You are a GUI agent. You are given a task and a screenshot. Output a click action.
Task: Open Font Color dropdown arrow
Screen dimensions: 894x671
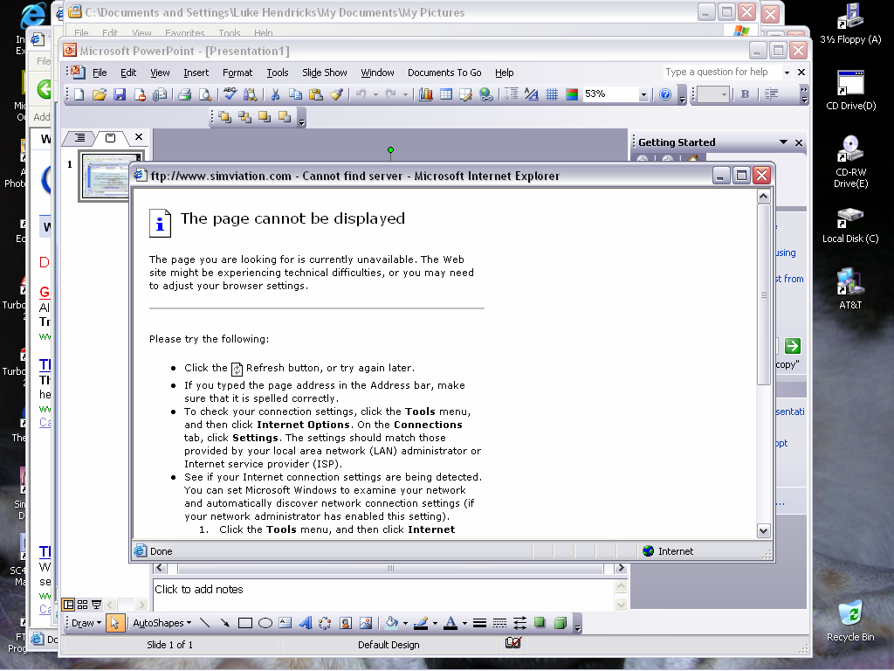[464, 623]
